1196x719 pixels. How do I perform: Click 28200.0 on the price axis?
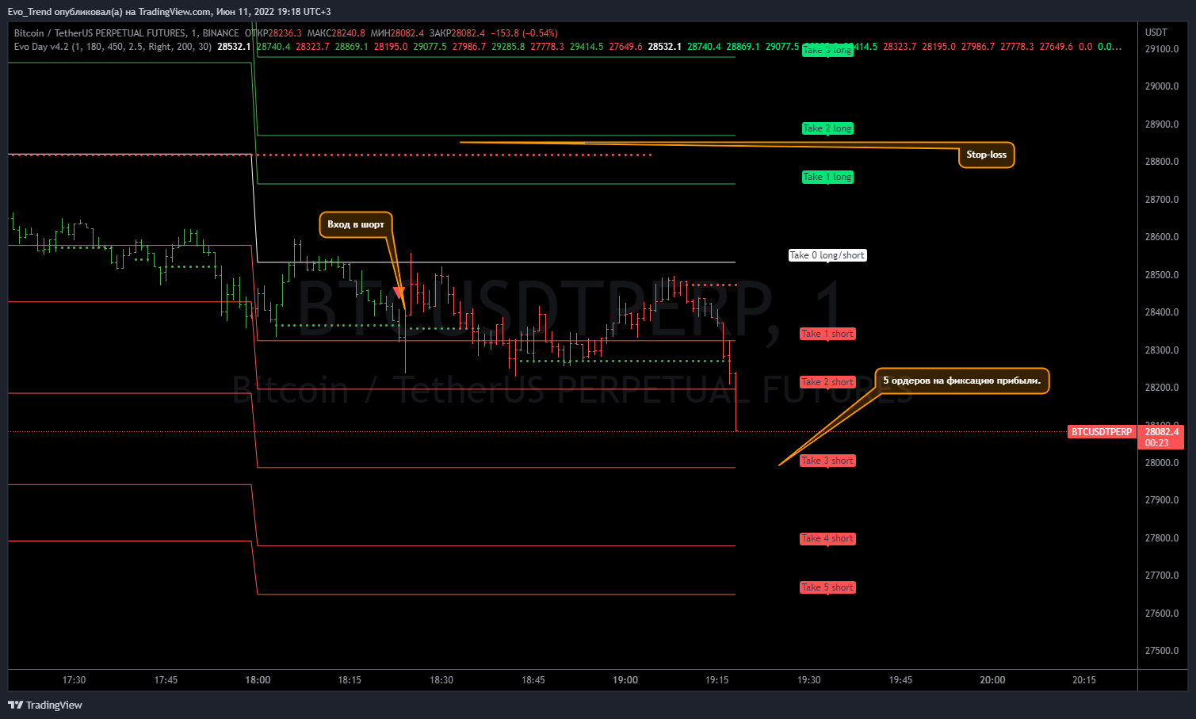click(x=1162, y=388)
